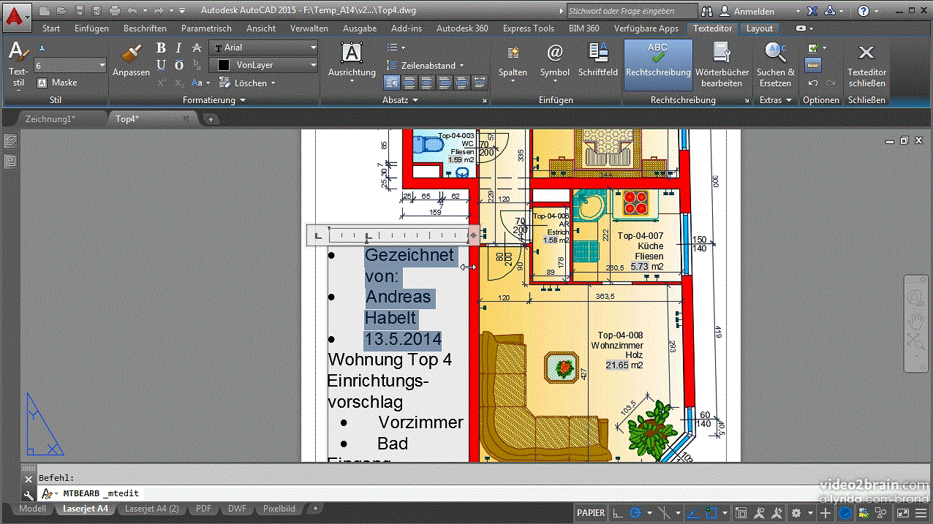The width and height of the screenshot is (933, 524).
Task: Toggle polar tracking in status bar
Action: click(635, 513)
